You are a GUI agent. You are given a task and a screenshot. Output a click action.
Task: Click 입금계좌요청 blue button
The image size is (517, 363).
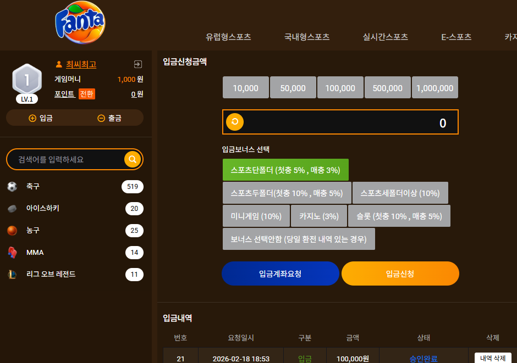coord(280,273)
